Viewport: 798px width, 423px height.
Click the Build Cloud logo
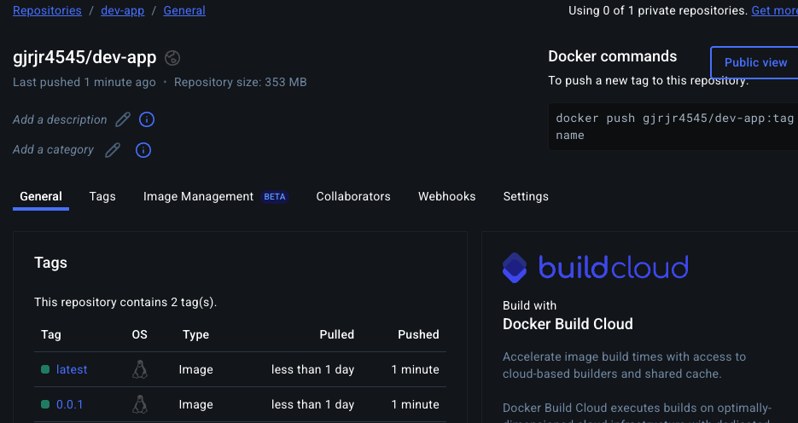[x=595, y=268]
